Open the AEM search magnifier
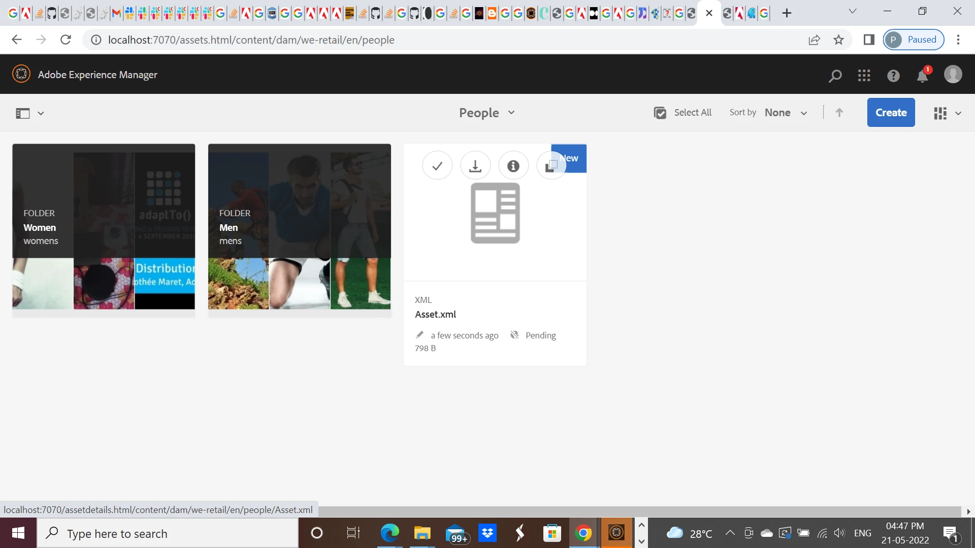 (x=835, y=76)
